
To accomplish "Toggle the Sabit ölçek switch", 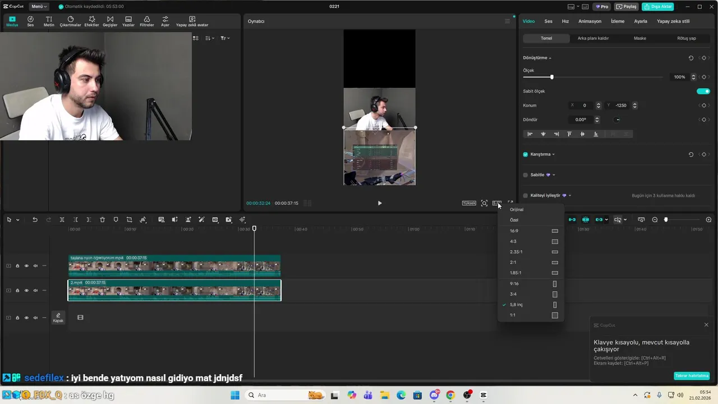I will (x=703, y=91).
